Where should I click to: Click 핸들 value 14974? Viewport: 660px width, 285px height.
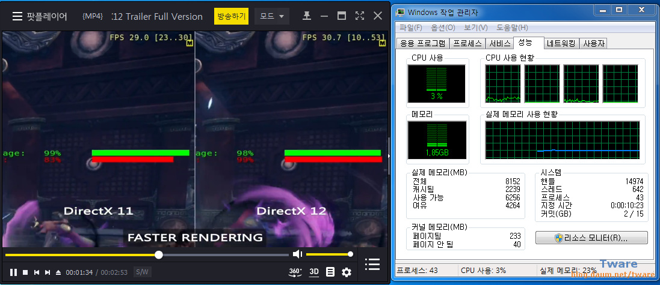tap(634, 181)
